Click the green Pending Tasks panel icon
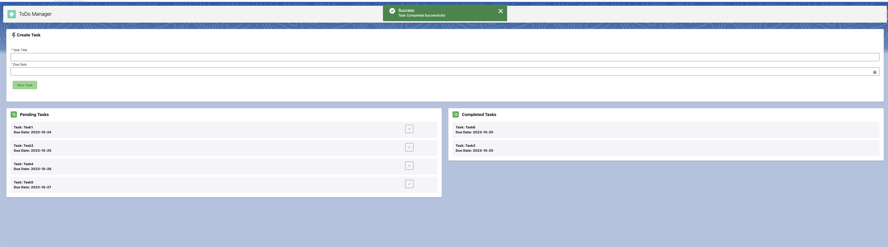Screen dimensions: 888x247 click(x=13, y=114)
